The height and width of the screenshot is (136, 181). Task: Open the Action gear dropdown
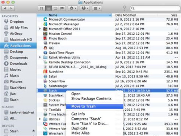pos(73,8)
